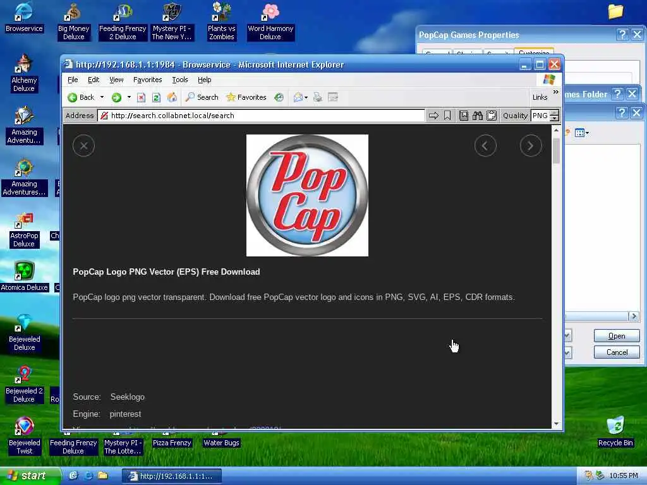Screen dimensions: 647x485
Task: Adjust the Quality PNG stepper
Action: click(x=555, y=116)
